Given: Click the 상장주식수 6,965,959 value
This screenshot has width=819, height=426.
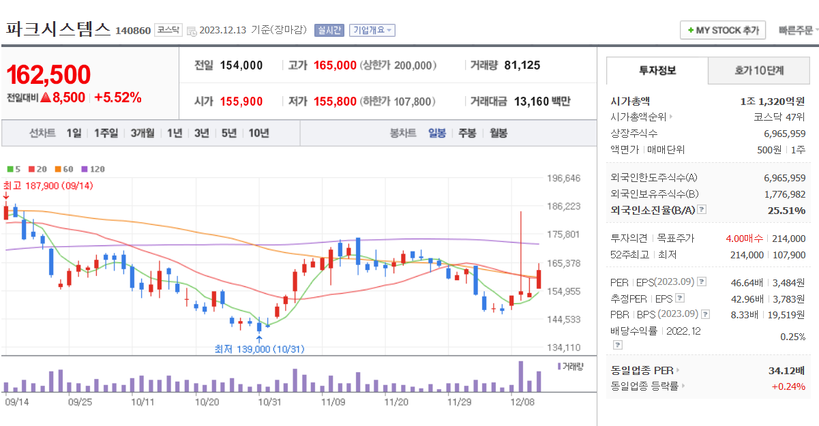Looking at the screenshot, I should point(784,133).
